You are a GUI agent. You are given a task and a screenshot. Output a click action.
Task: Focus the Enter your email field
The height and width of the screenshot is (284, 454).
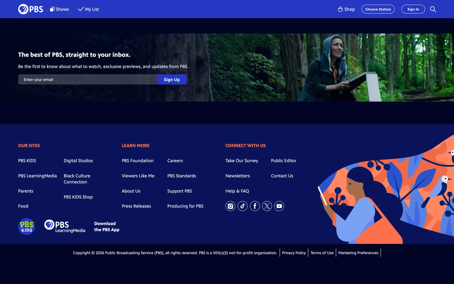(88, 80)
